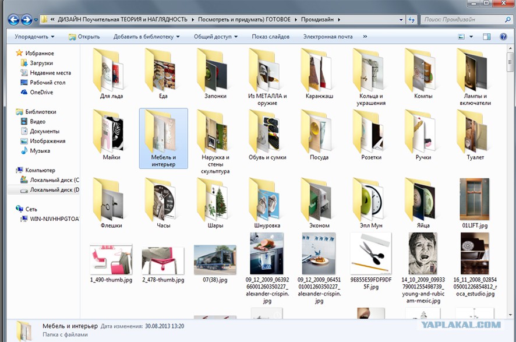
Task: Open Рабочий стол in sidebar
Action: coord(43,82)
